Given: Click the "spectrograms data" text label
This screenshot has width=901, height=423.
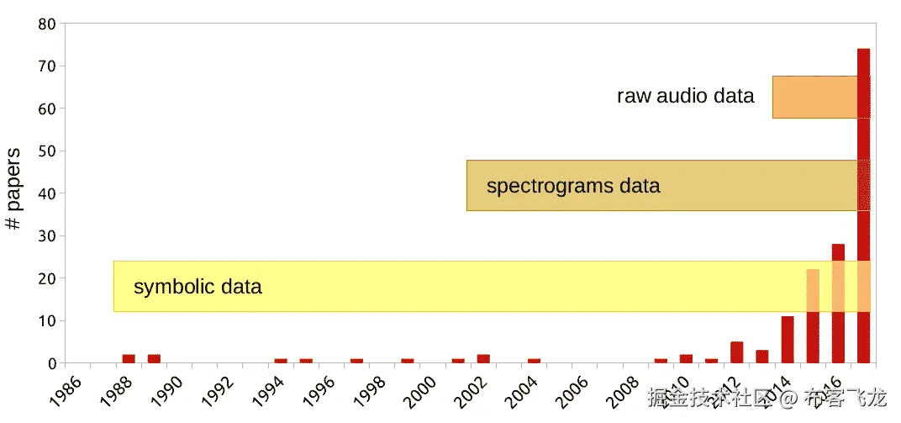Looking at the screenshot, I should pyautogui.click(x=573, y=186).
